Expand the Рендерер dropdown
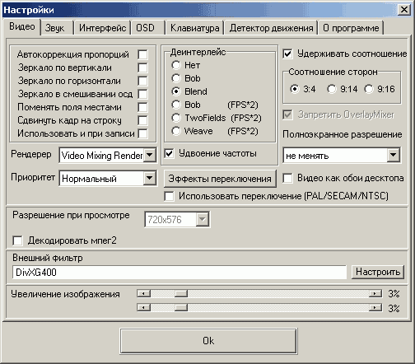Screen dimensions: 415x364 coord(150,155)
